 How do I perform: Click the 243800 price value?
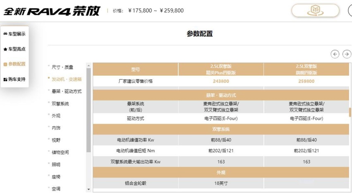click(x=221, y=81)
